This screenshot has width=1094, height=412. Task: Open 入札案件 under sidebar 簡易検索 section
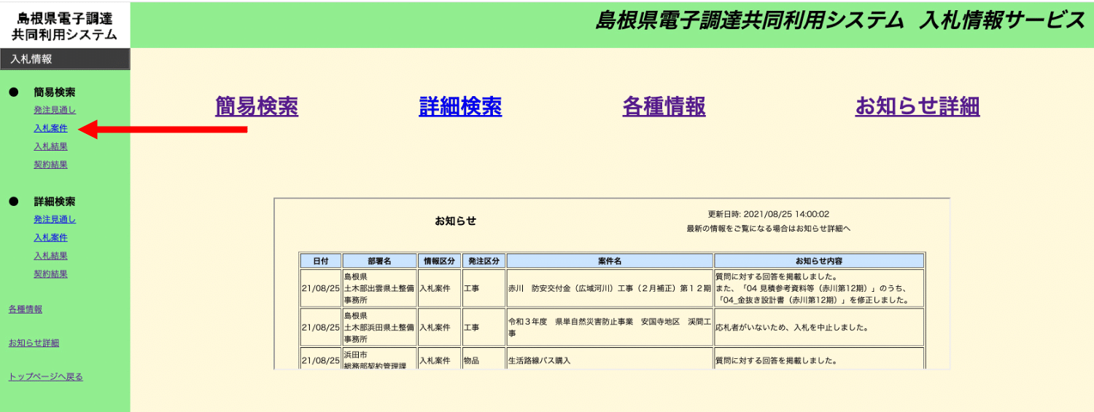[50, 128]
